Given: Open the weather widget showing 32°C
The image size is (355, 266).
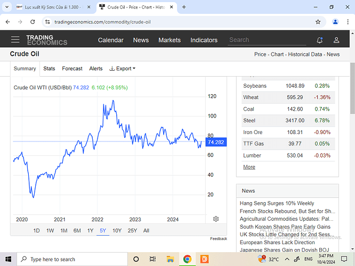Looking at the screenshot, I should (268, 259).
